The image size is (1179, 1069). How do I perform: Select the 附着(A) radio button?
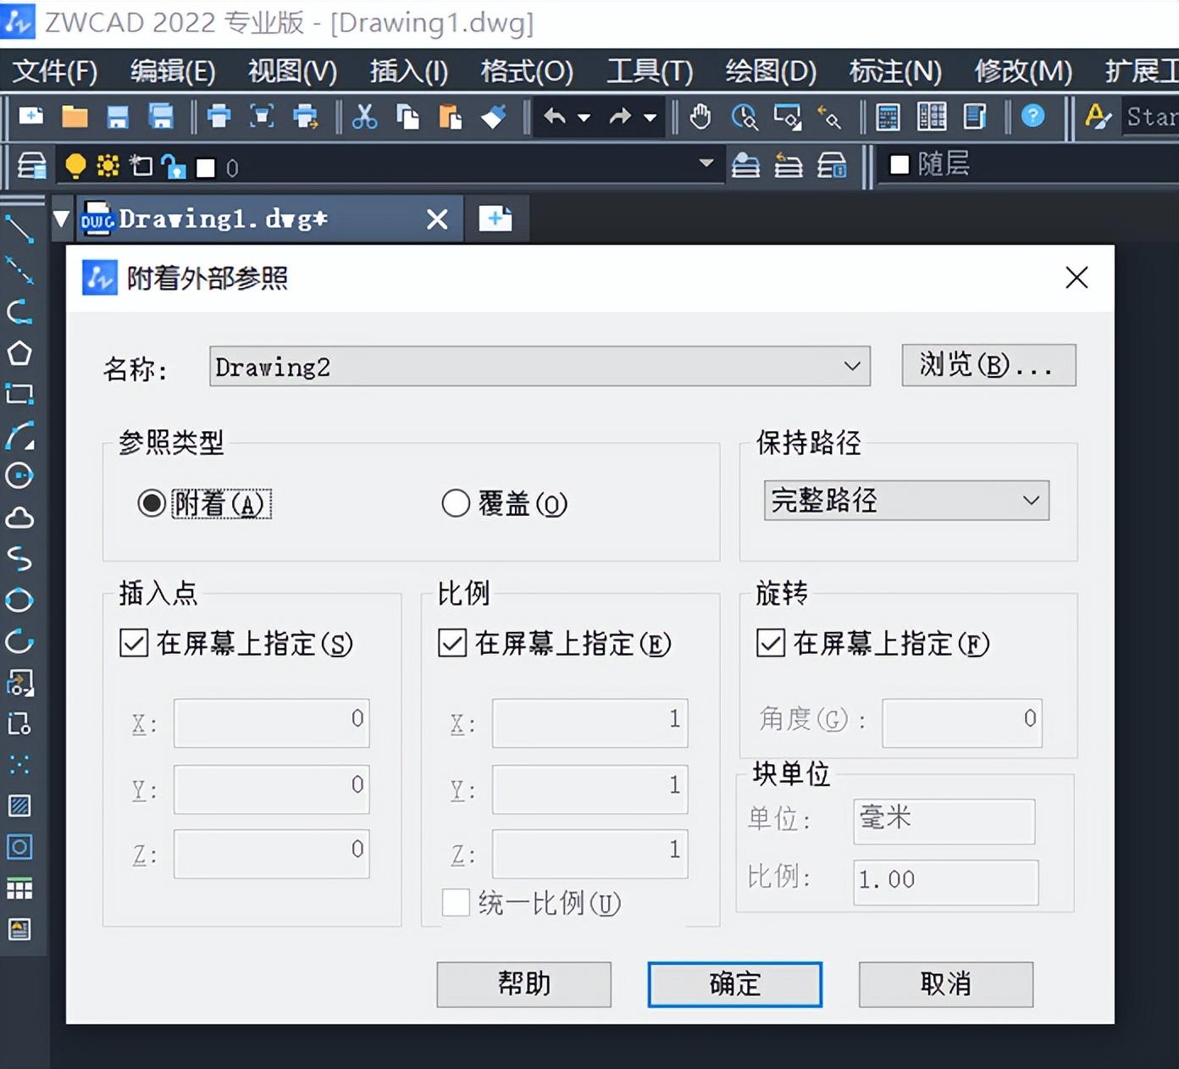(152, 503)
